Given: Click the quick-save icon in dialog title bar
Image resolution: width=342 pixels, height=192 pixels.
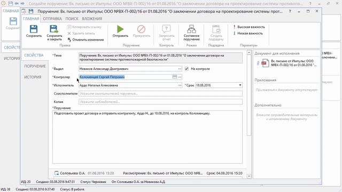Looking at the screenshot, I should (31, 11).
